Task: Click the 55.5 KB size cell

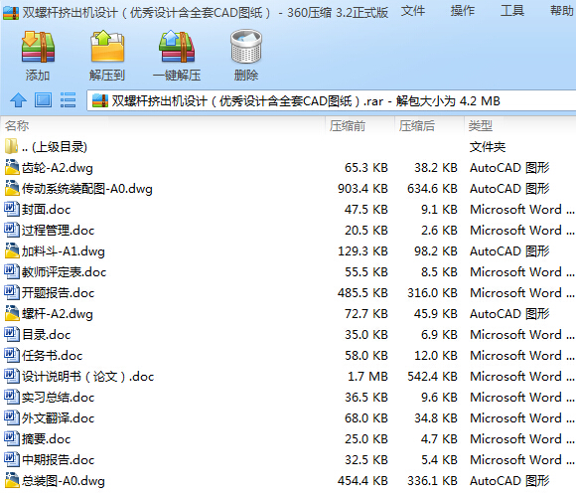Action: tap(366, 272)
